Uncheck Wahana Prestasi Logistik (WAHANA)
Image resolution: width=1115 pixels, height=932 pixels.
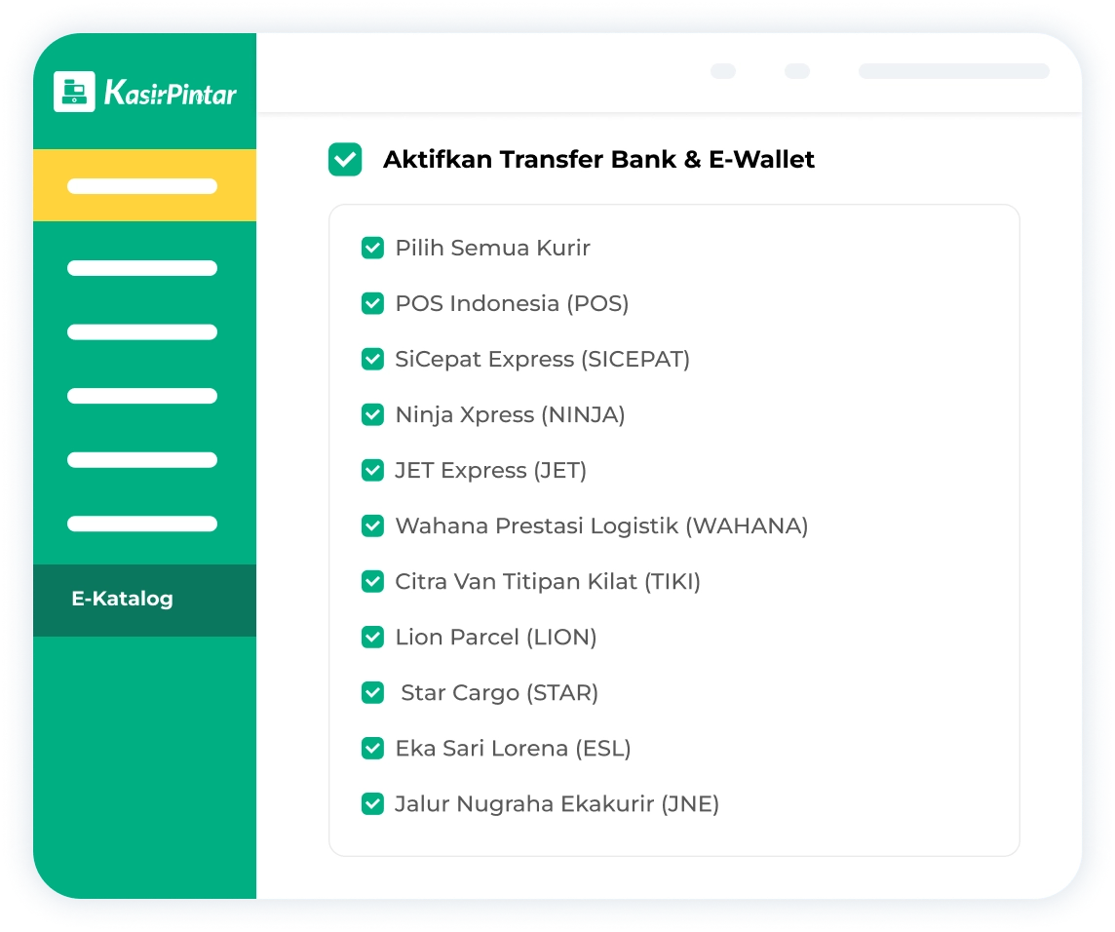372,525
